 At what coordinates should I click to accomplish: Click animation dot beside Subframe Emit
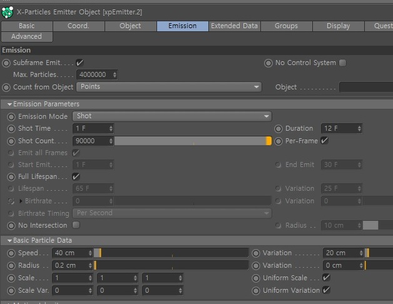pos(6,63)
